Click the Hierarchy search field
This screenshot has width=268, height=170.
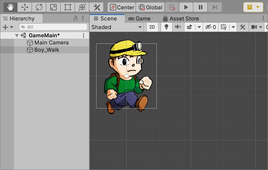point(54,27)
